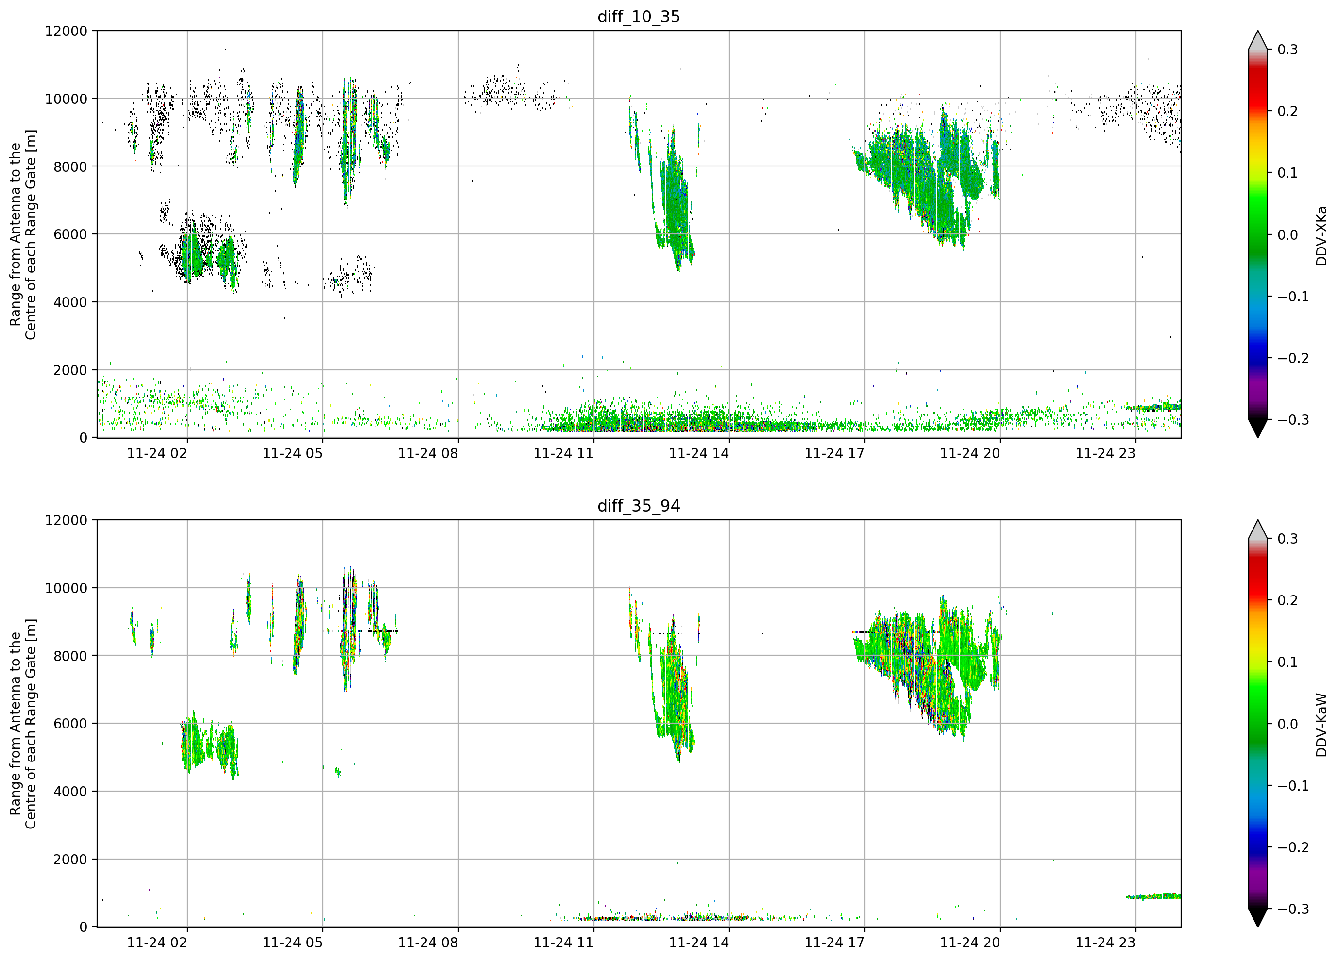Click 0.0 tick on DDV-XKa colorbar

[1288, 235]
